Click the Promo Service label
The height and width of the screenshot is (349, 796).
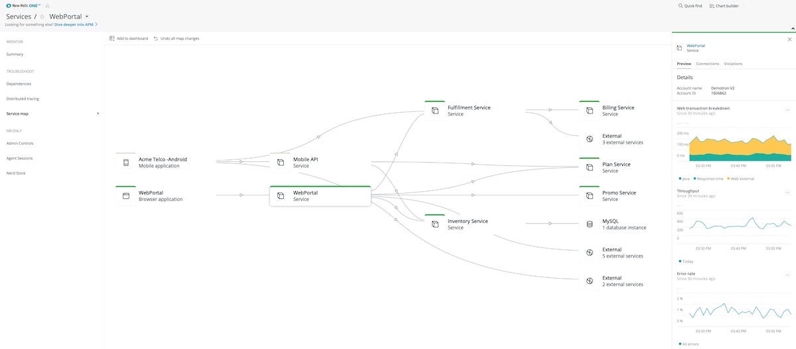(619, 193)
